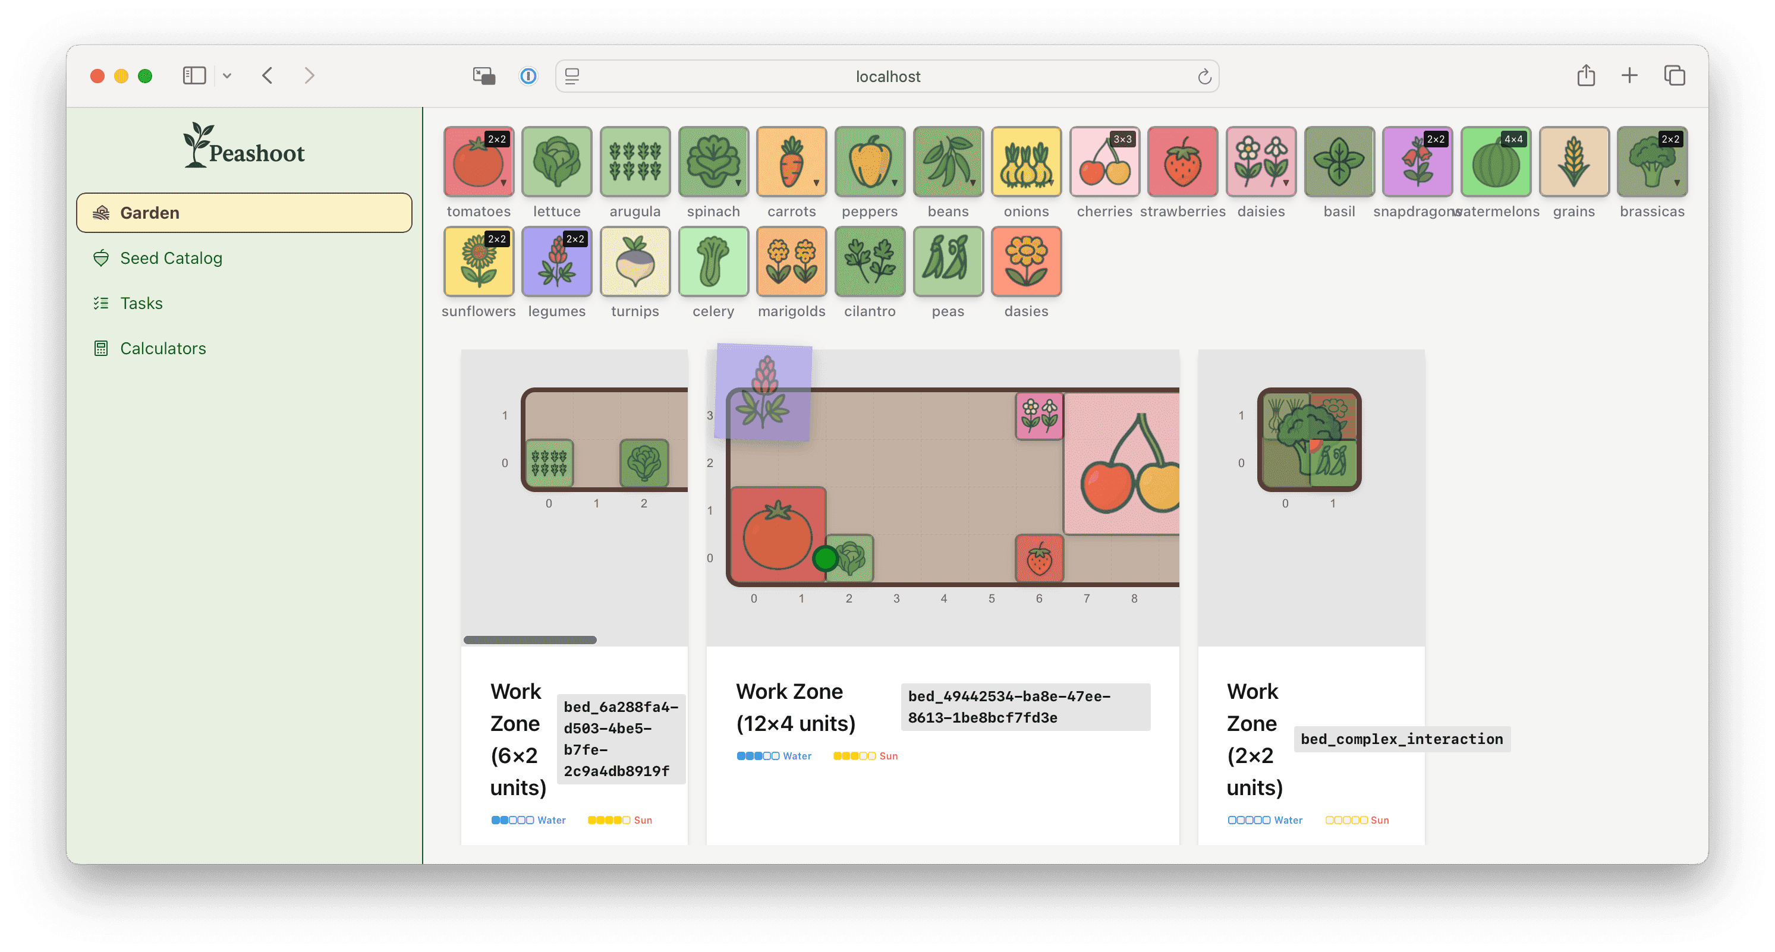
Task: Click the localhost address bar
Action: click(x=887, y=76)
